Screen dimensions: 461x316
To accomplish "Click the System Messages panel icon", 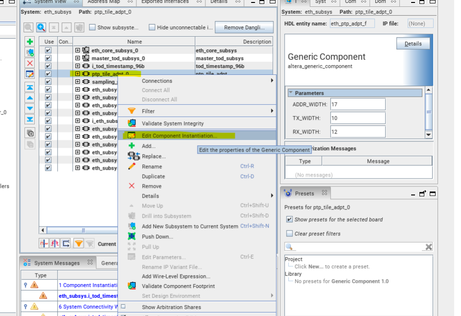I will tap(27, 263).
